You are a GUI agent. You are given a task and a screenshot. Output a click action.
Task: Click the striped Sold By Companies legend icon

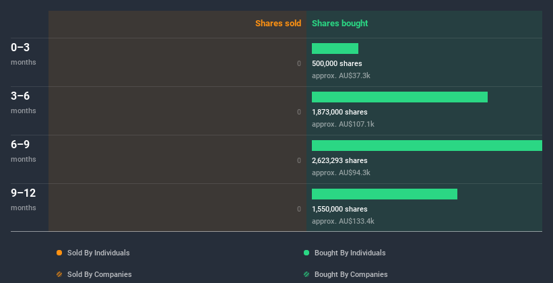tap(59, 274)
